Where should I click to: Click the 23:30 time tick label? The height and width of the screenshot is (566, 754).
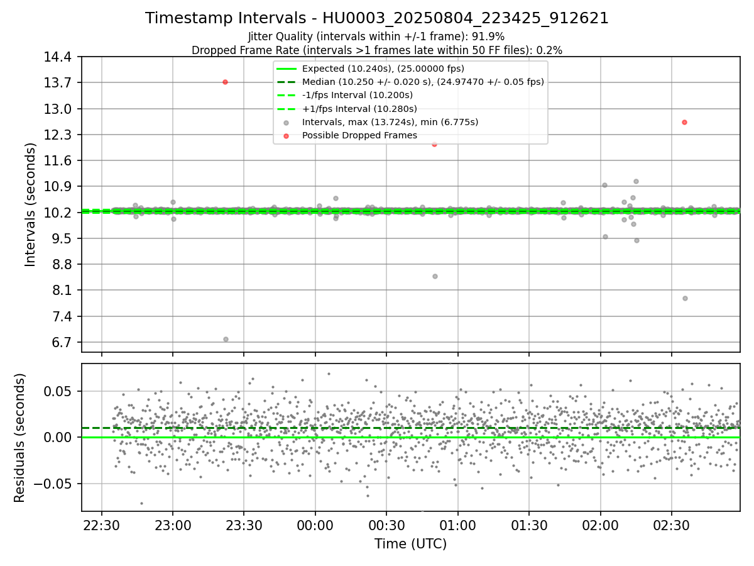click(244, 525)
